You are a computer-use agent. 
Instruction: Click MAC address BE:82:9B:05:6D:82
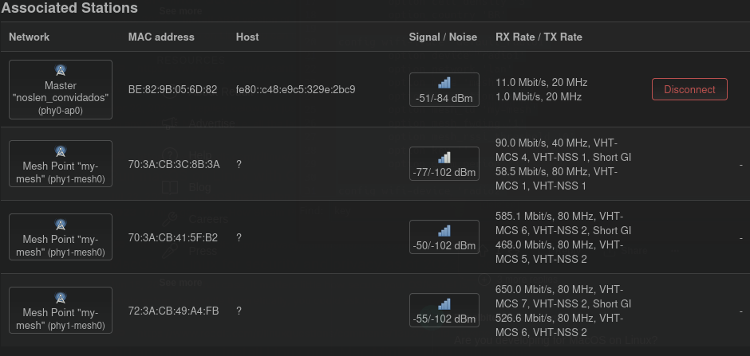172,90
